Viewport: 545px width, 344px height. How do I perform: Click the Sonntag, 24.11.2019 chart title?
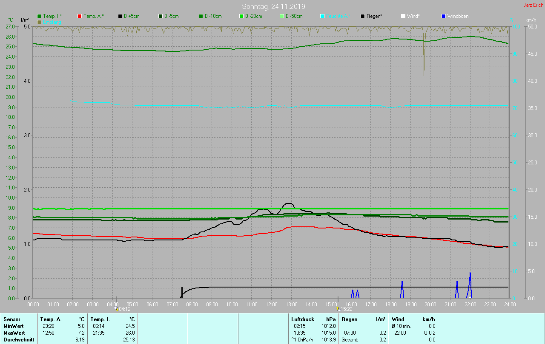tap(273, 6)
